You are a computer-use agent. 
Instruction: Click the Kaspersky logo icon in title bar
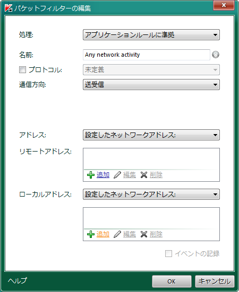8,8
